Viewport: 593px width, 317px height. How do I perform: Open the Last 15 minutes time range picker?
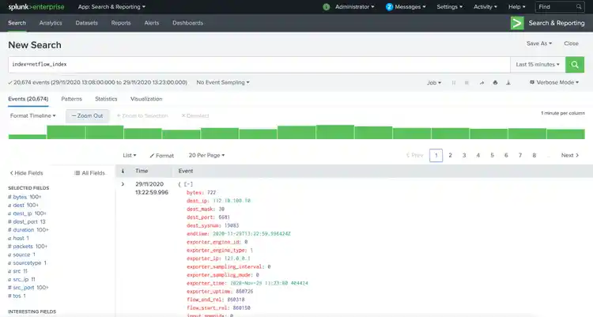(x=538, y=63)
